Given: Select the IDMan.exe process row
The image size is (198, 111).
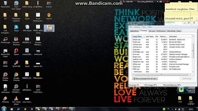Looking at the screenshot, I should [x=162, y=64].
